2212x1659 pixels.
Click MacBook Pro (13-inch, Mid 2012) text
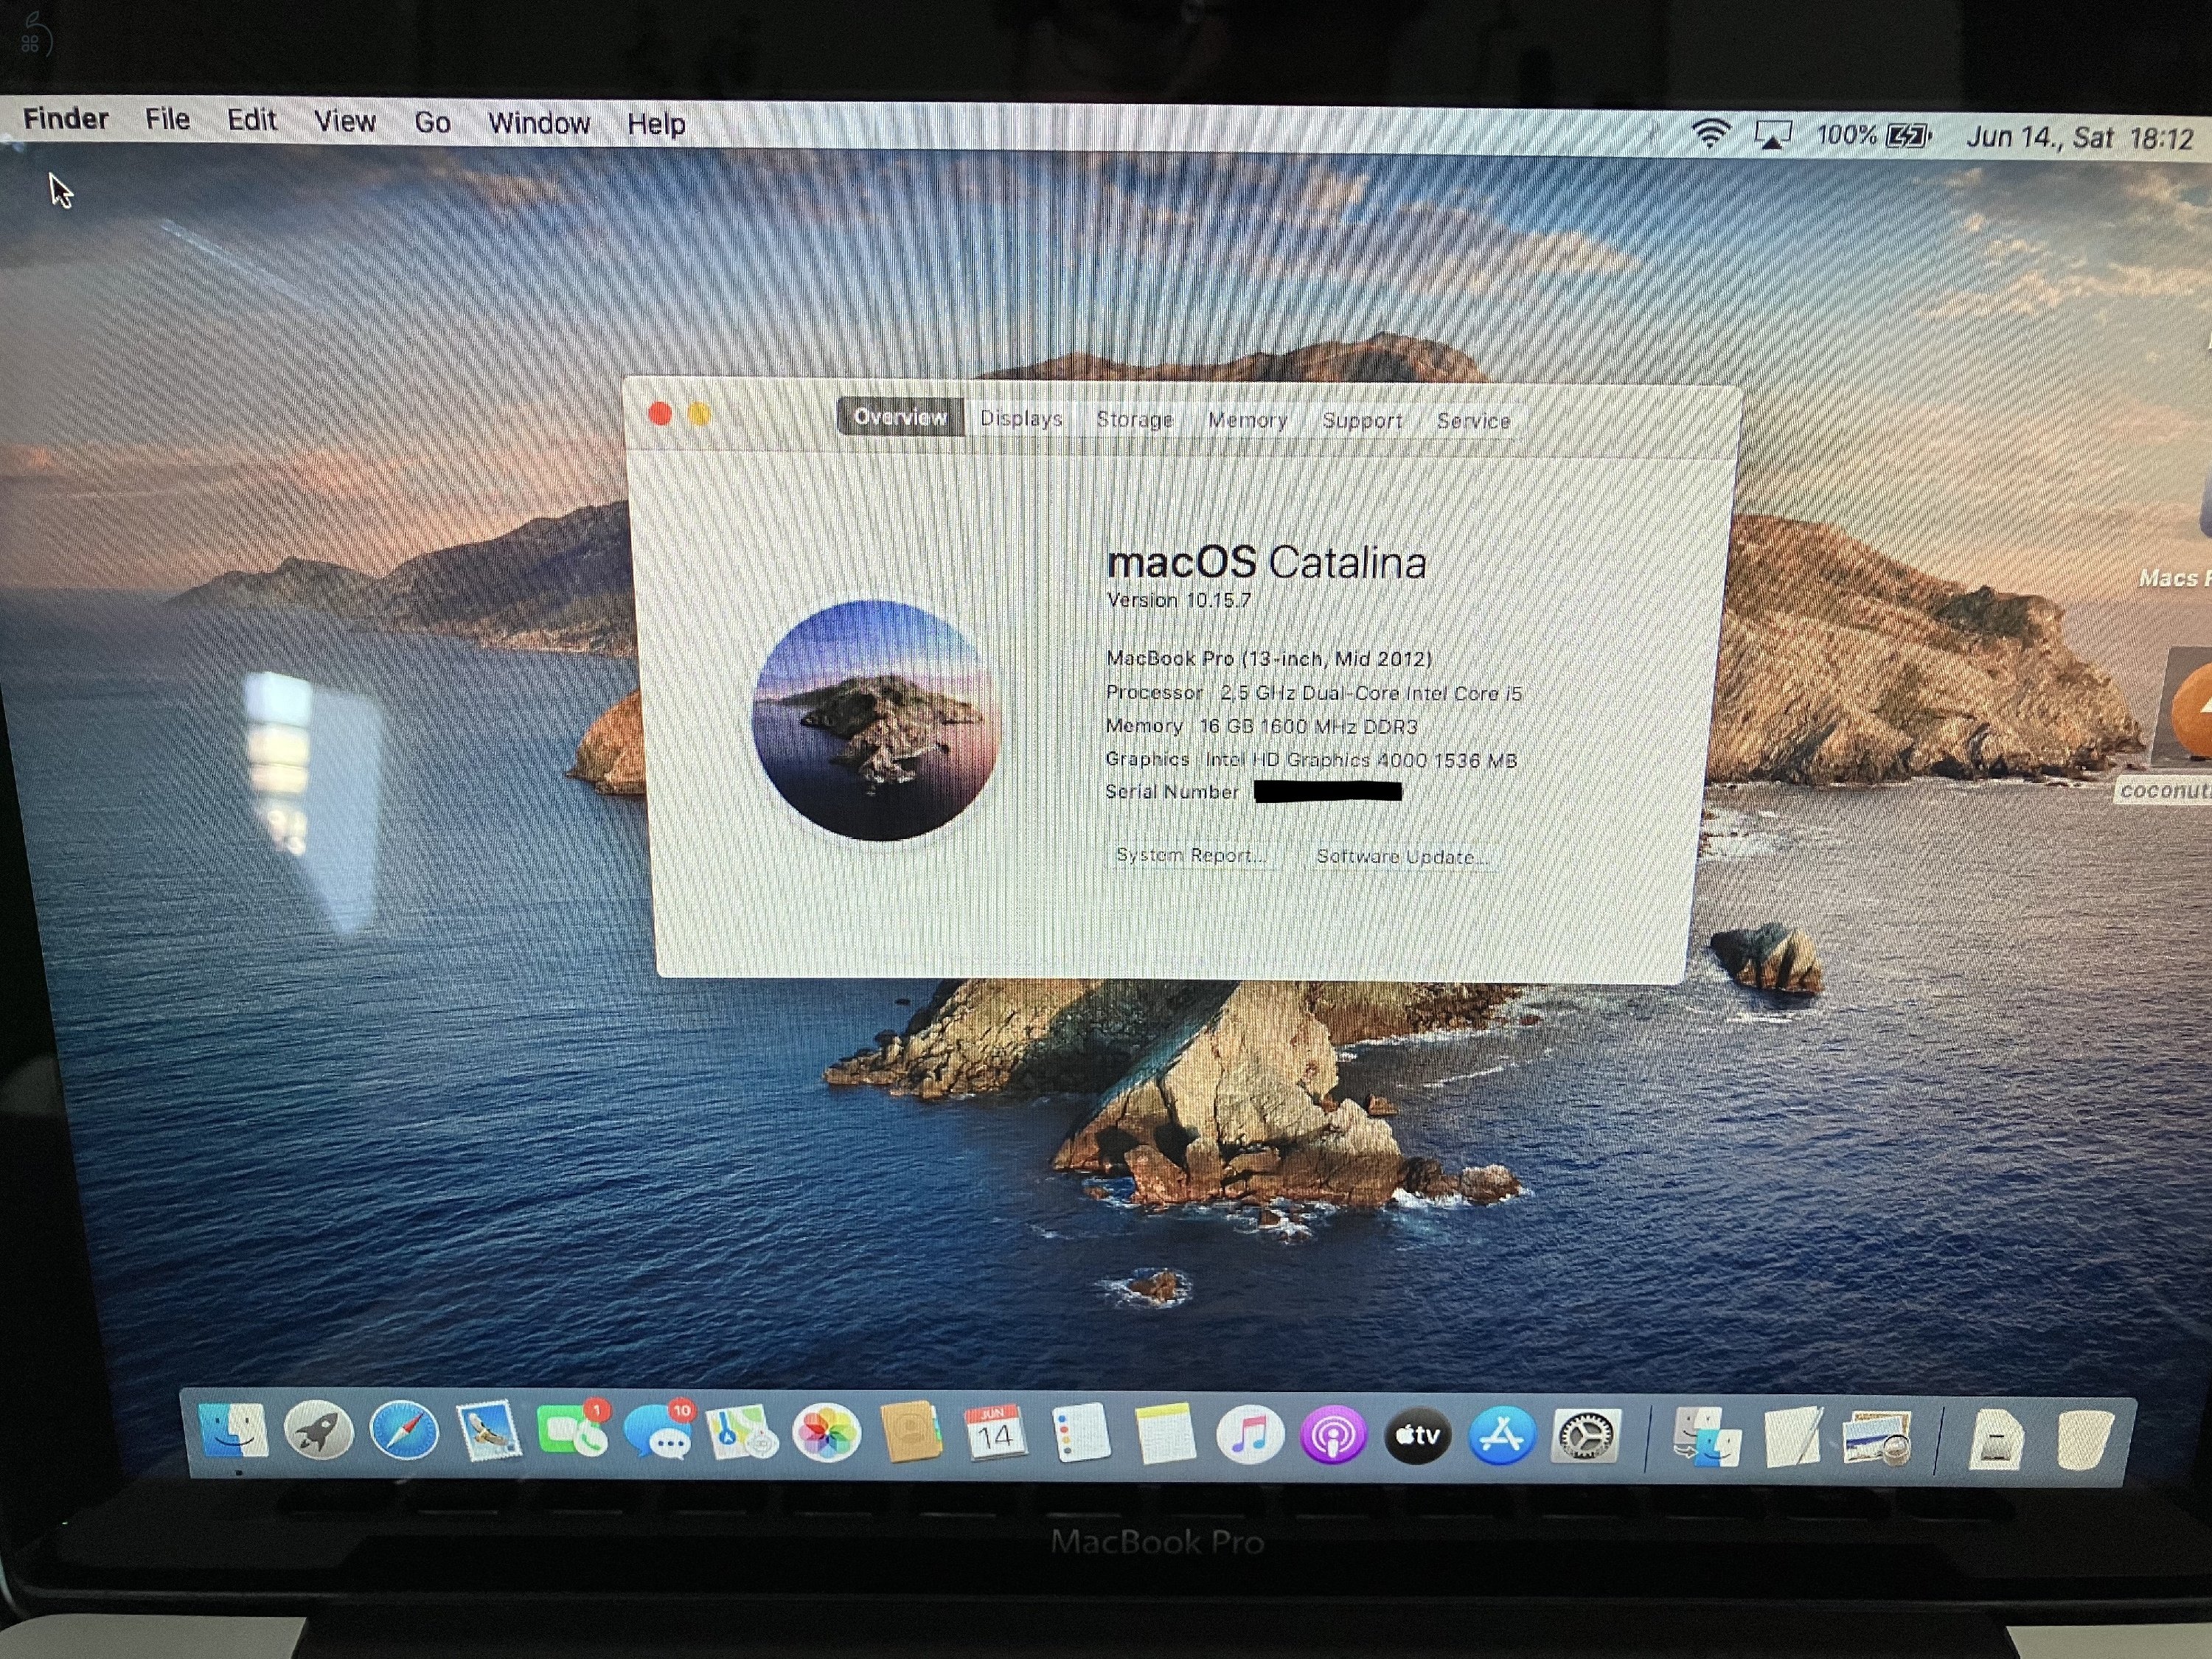point(1269,658)
